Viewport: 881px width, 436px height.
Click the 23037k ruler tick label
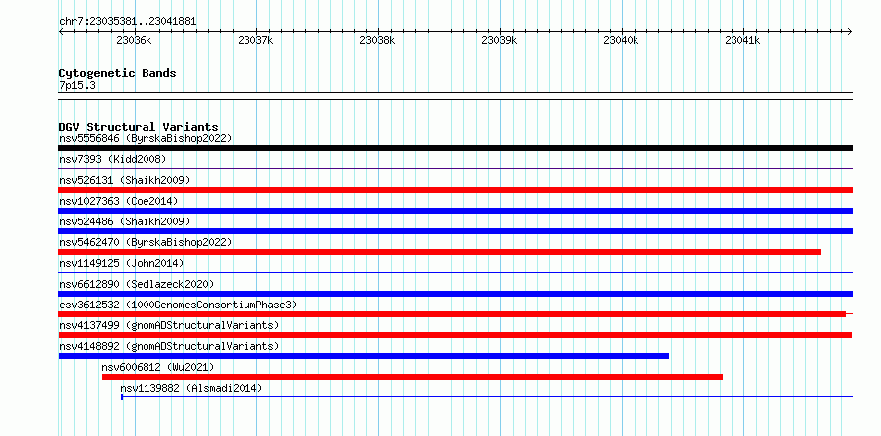point(255,40)
